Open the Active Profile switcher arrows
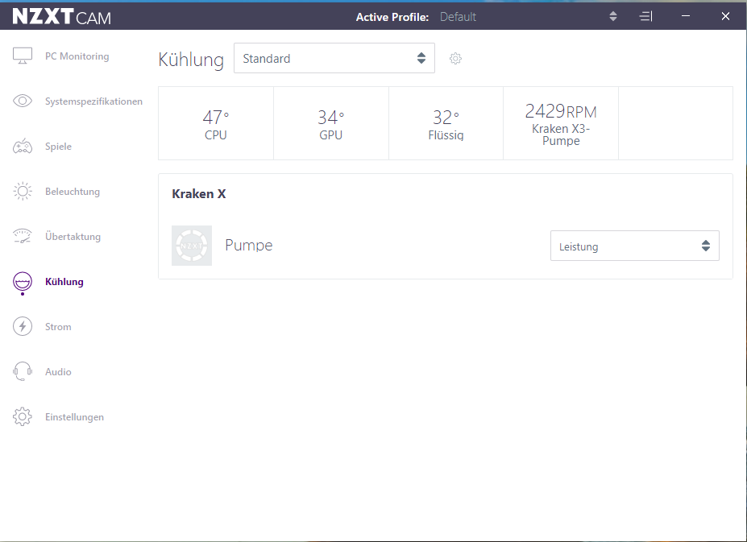Viewport: 747px width, 542px height. click(613, 17)
